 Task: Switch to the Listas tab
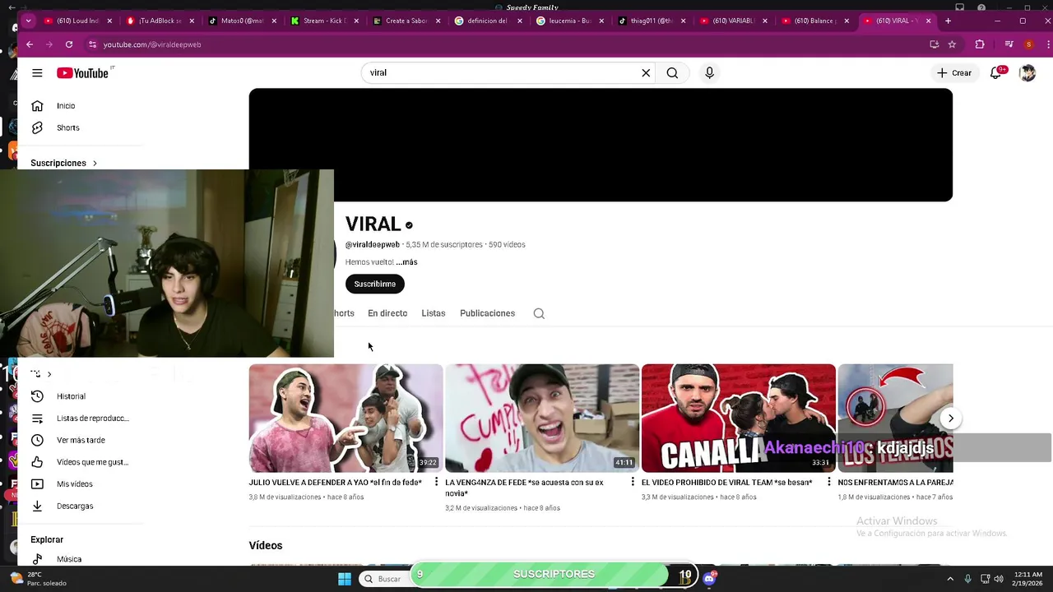[434, 313]
